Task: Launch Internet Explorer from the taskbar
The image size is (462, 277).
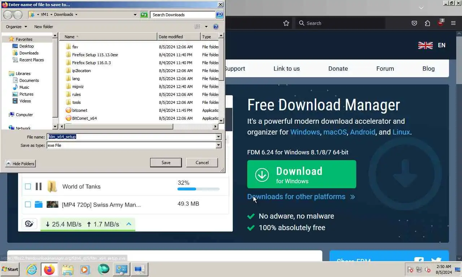Action: coord(31,269)
